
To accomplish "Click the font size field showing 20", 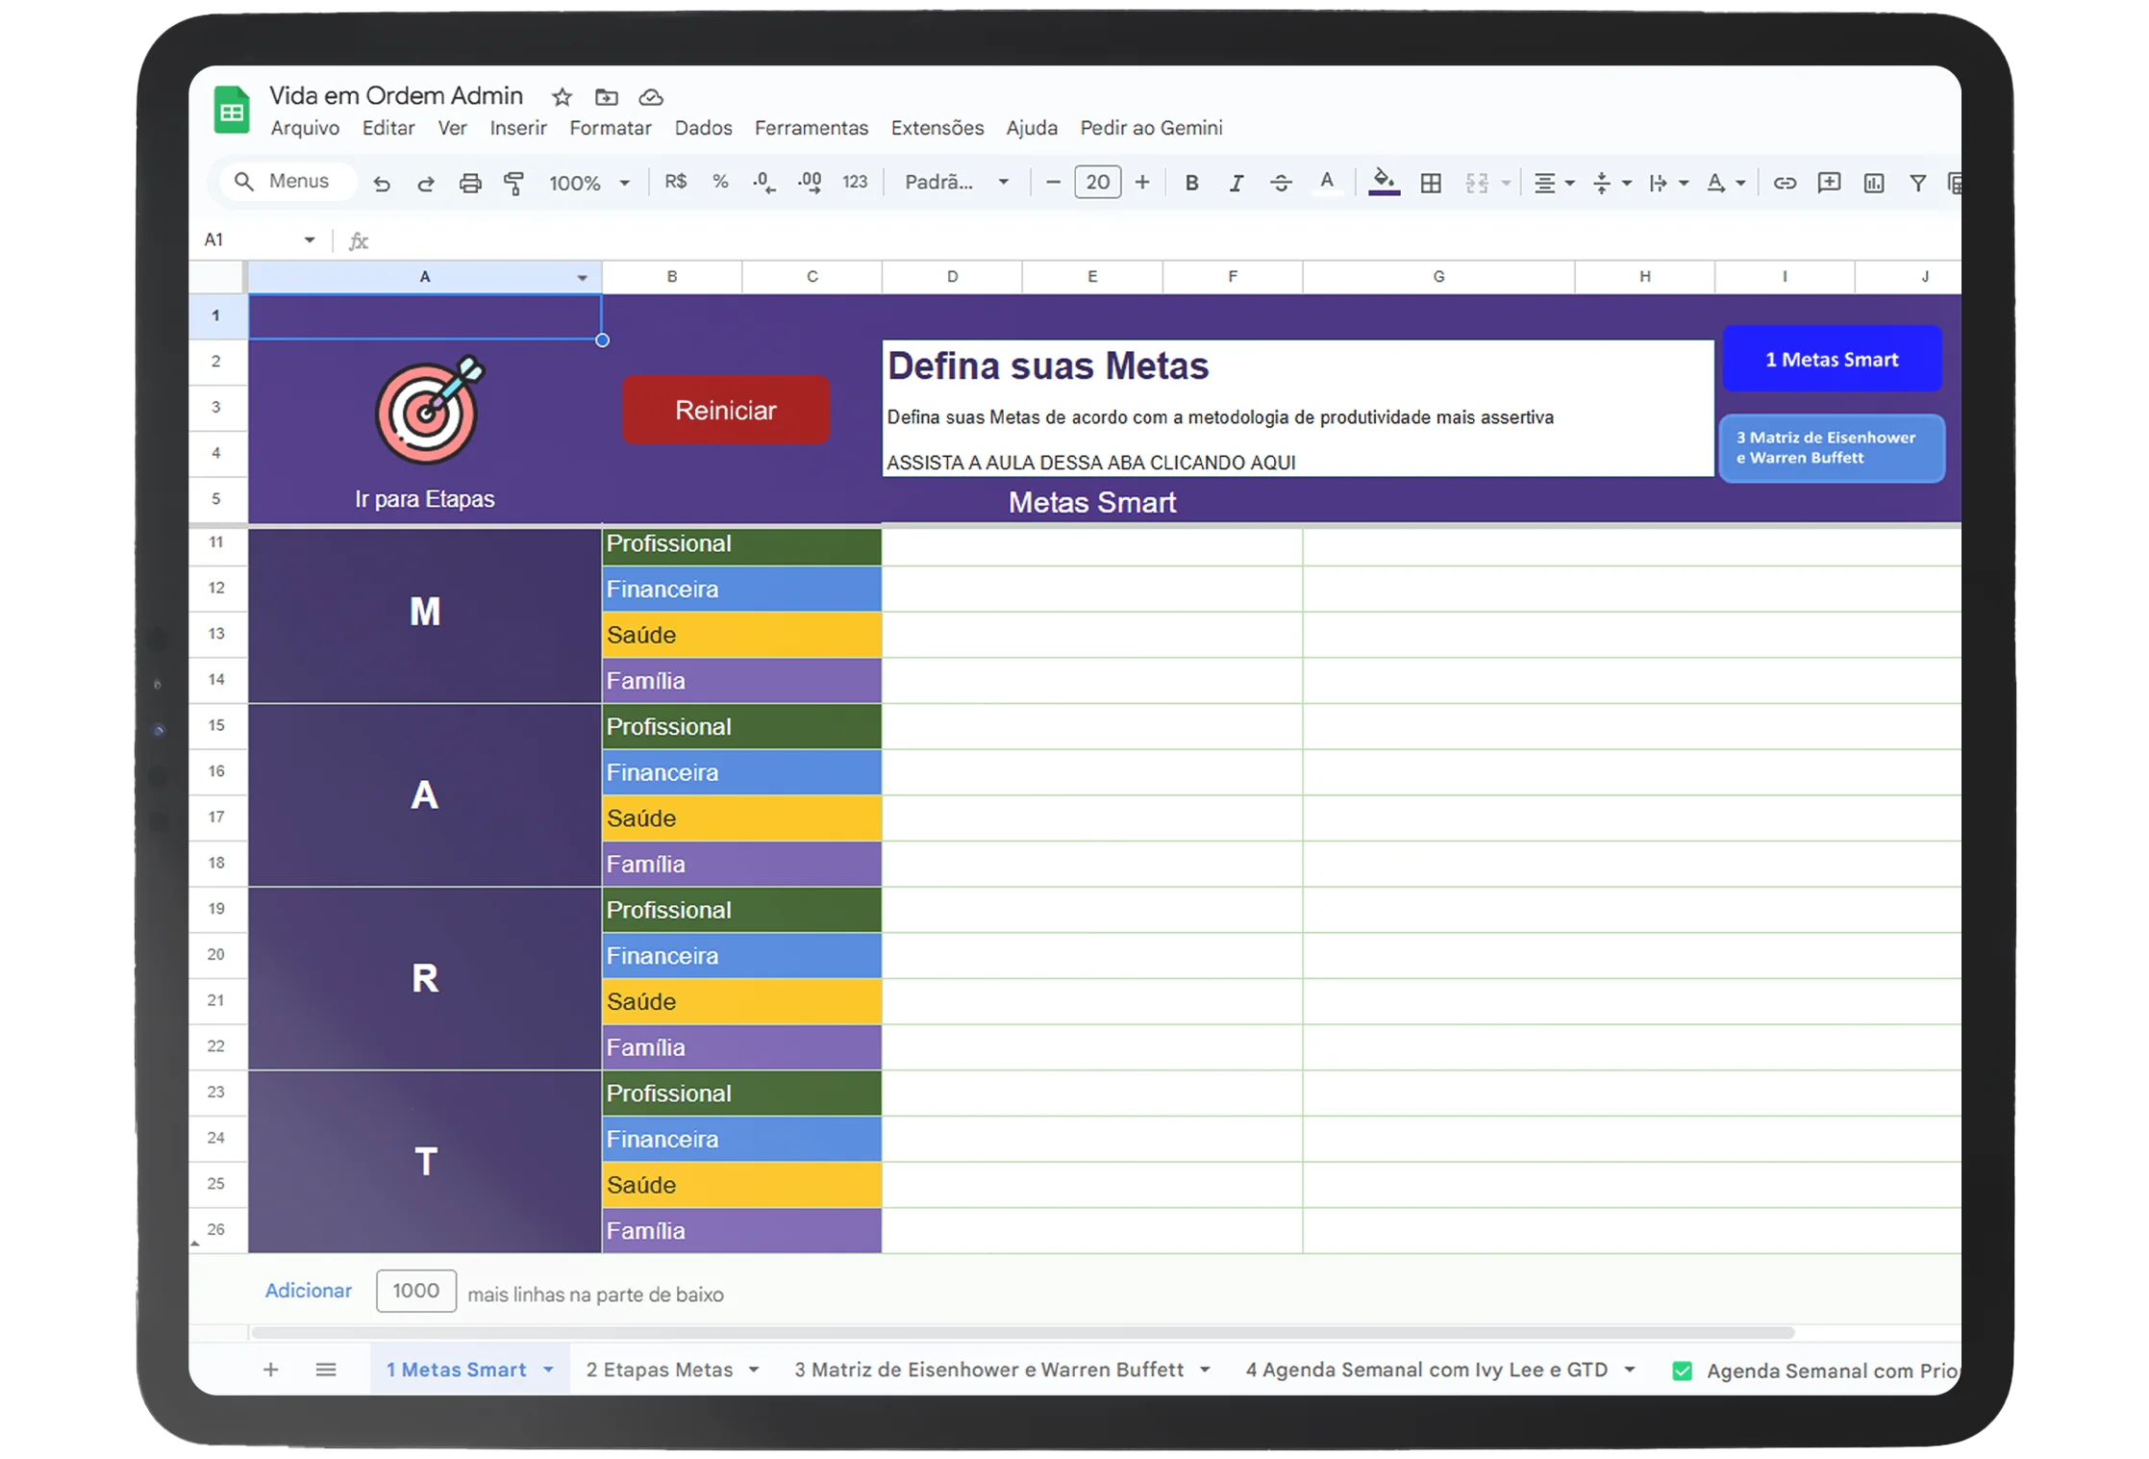I will tap(1097, 183).
